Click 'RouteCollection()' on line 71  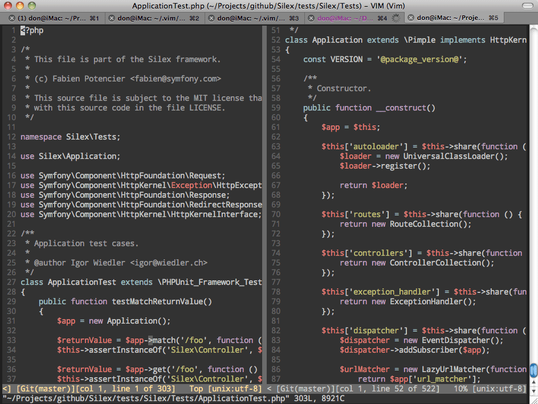click(x=428, y=225)
